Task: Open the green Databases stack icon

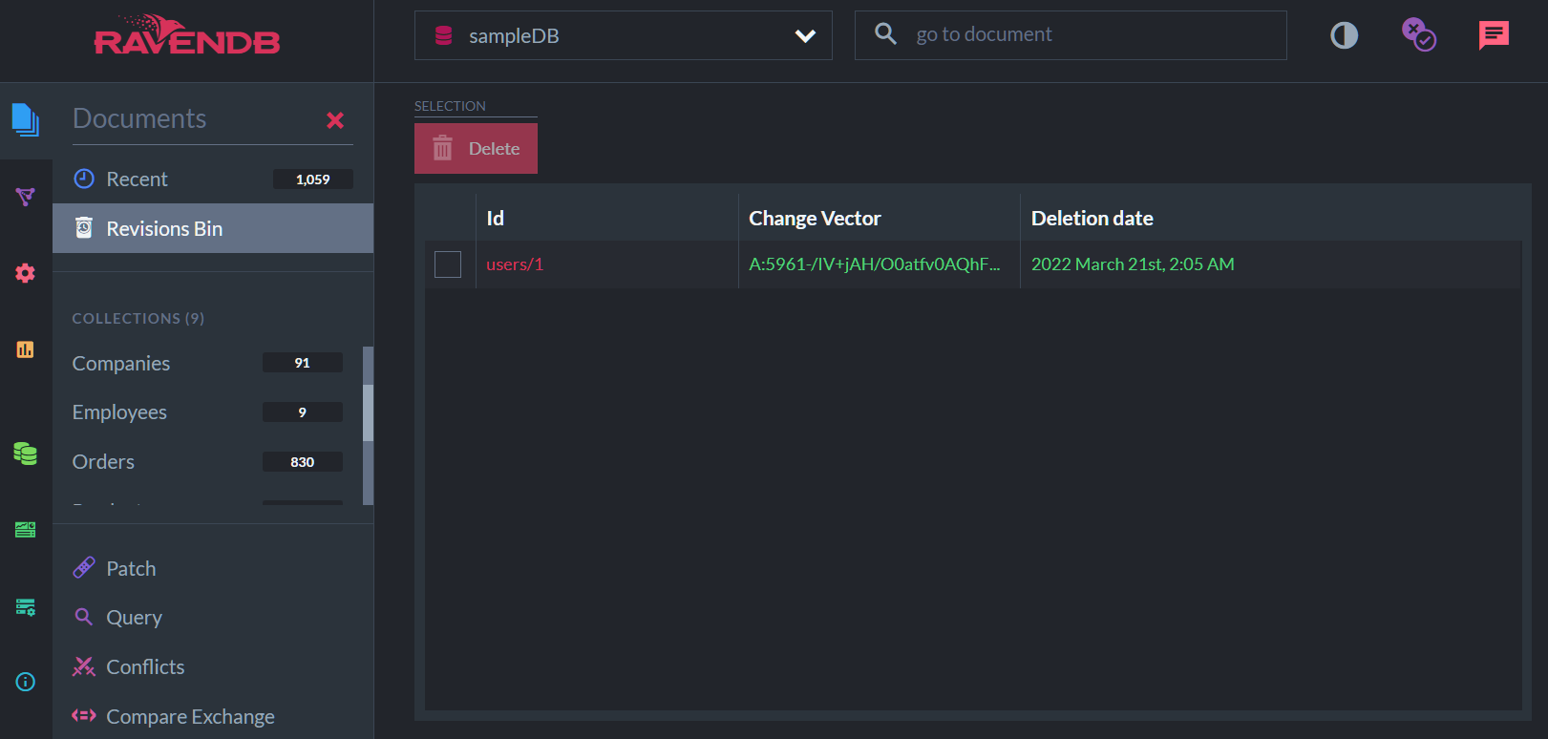Action: point(26,454)
